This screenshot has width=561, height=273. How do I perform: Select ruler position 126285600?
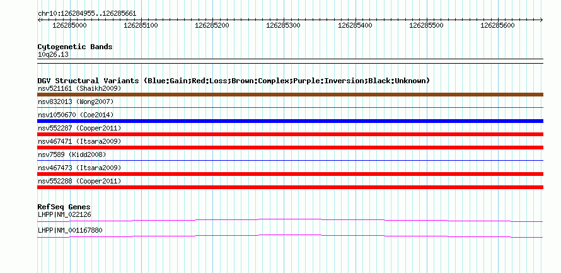point(498,25)
